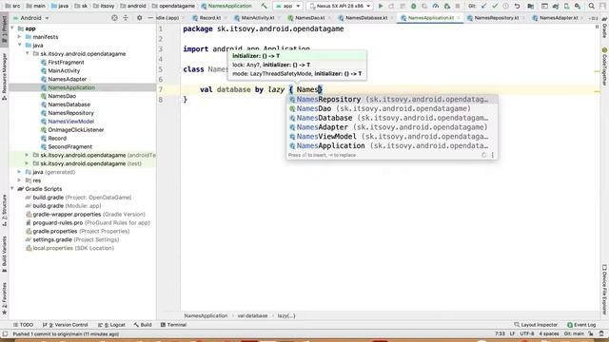Open the Profiler gauge icon in toolbar

(436, 6)
